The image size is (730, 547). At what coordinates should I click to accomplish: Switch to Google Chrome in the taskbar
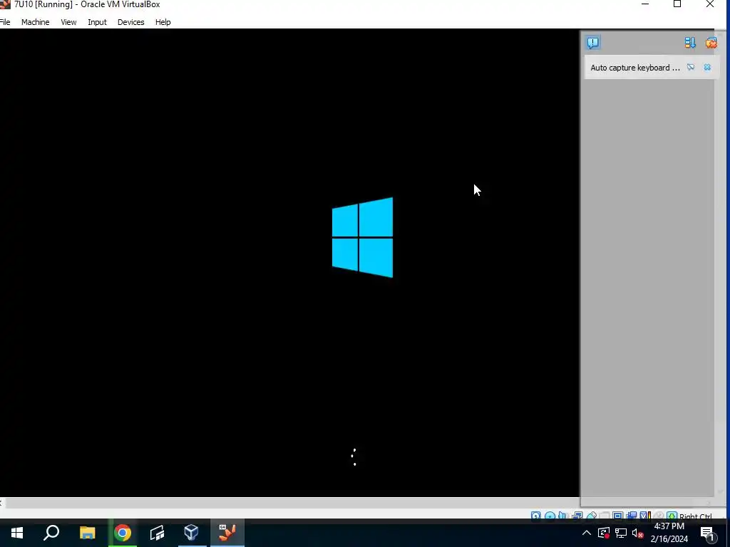click(123, 533)
